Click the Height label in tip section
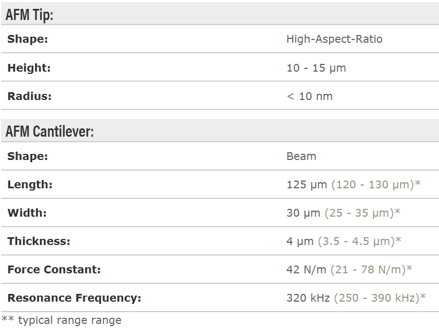The width and height of the screenshot is (439, 330). (29, 68)
